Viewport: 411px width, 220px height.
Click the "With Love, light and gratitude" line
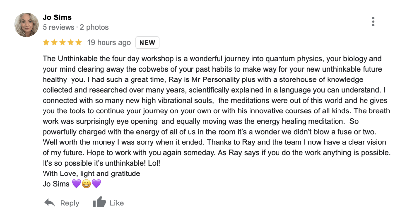pyautogui.click(x=91, y=173)
